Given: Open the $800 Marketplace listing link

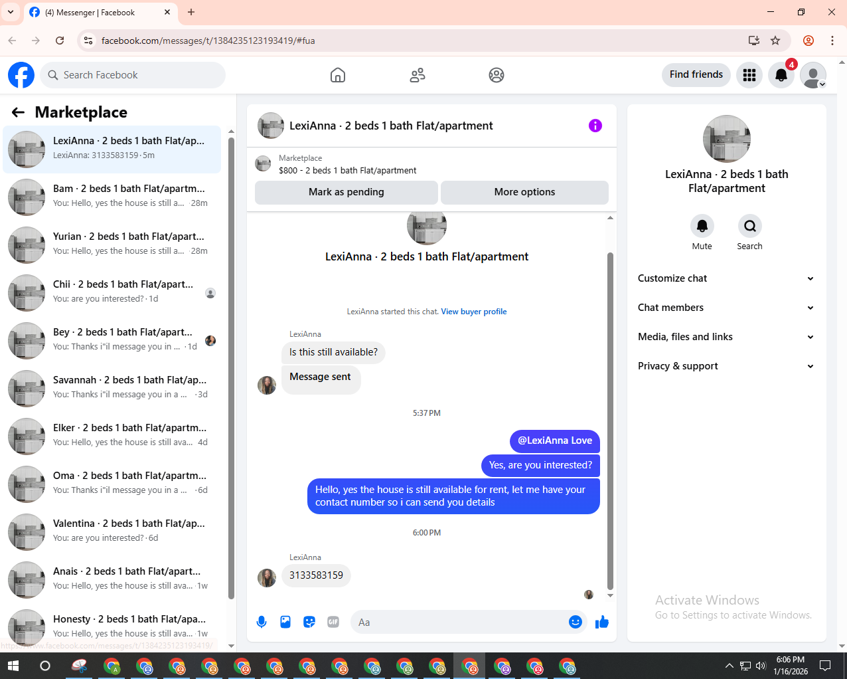Looking at the screenshot, I should [x=347, y=170].
